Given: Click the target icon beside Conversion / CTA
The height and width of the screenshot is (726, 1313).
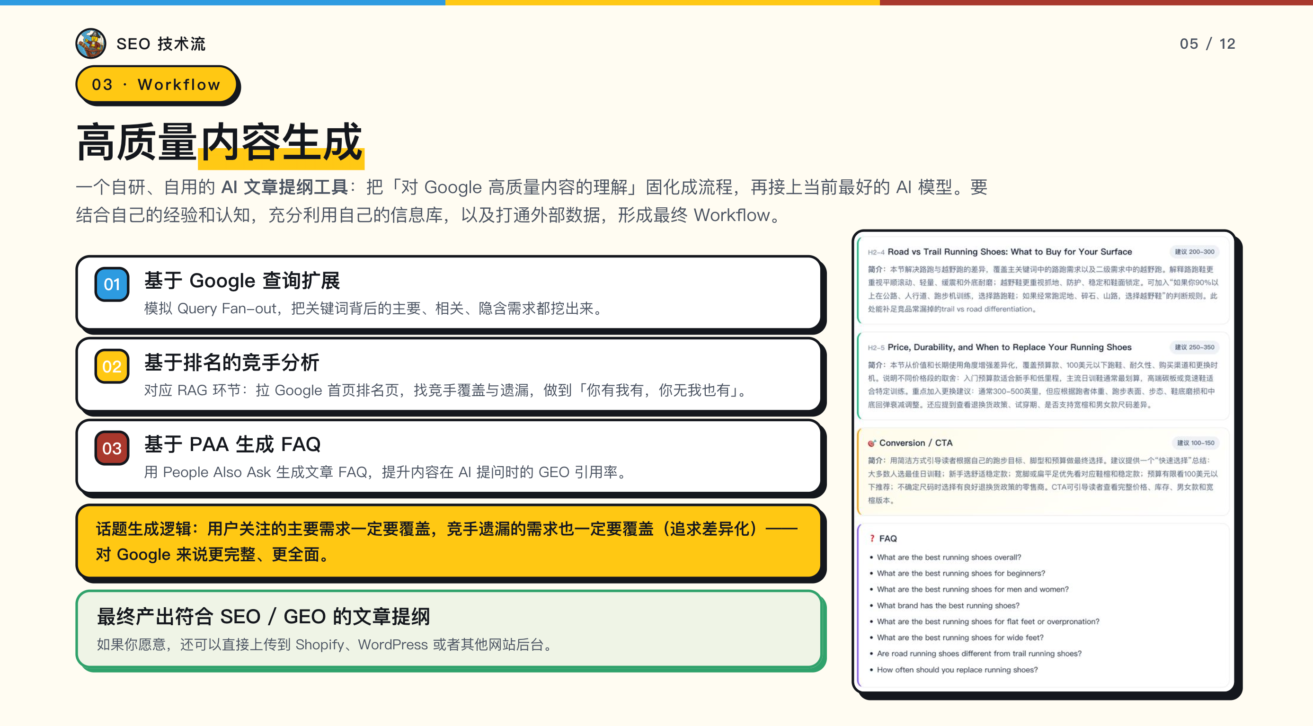Looking at the screenshot, I should point(871,443).
